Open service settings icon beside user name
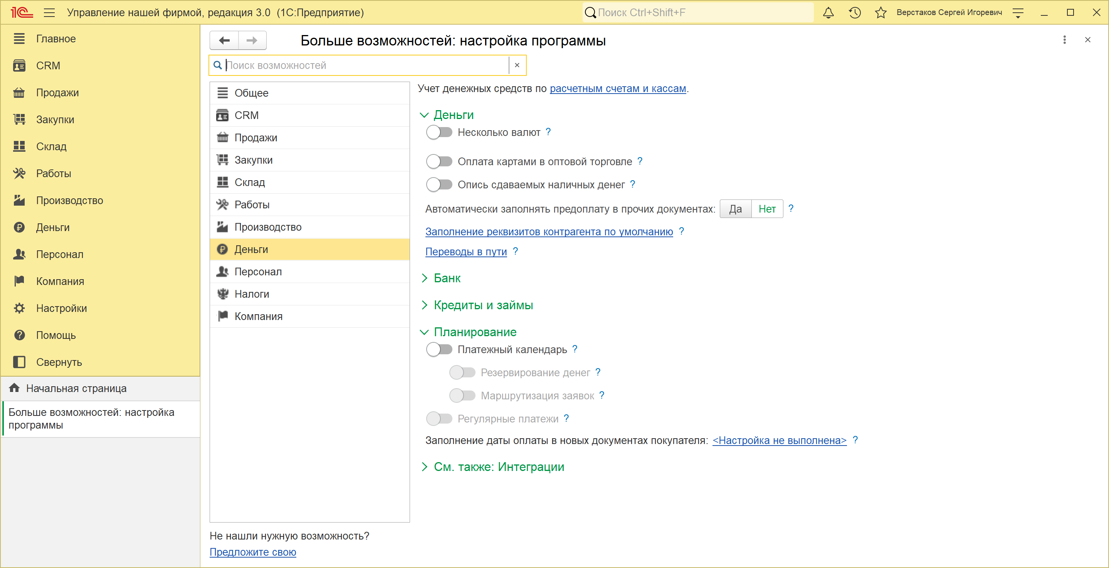This screenshot has width=1109, height=568. 1018,13
